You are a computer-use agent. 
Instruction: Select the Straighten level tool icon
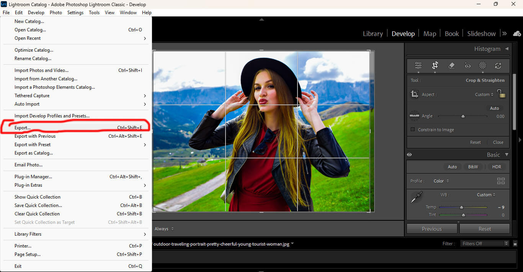[414, 116]
